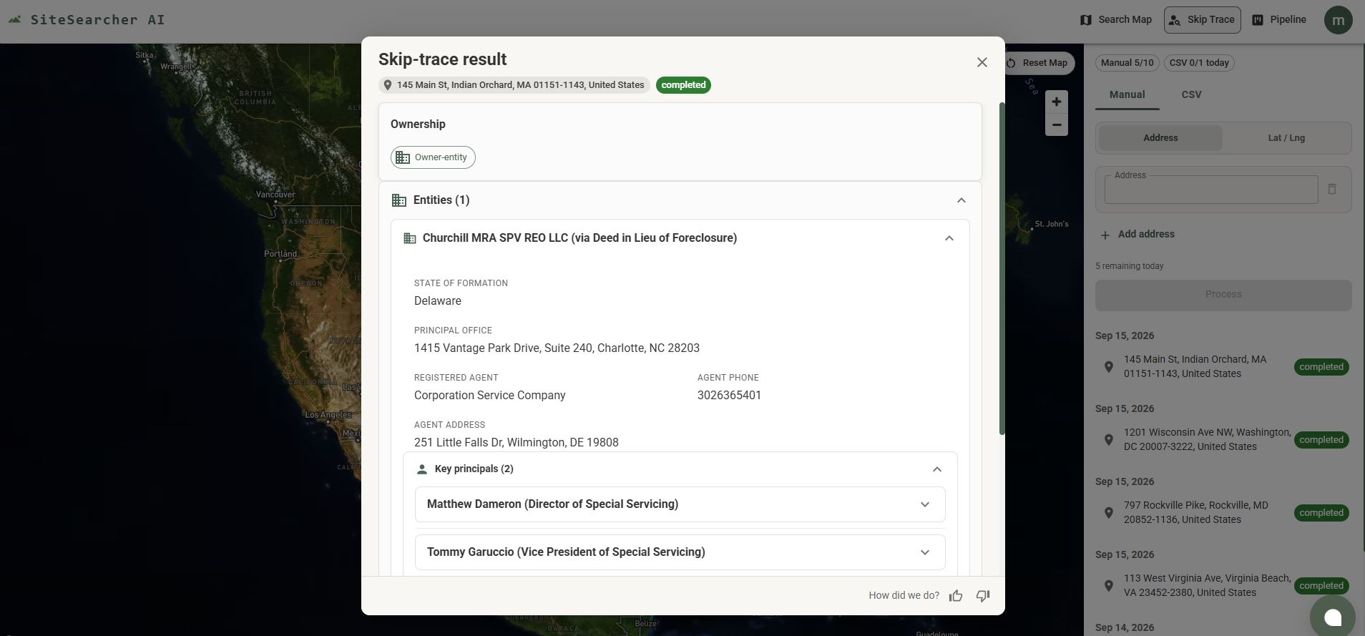Open history entry 113 West Virginia Ave
The height and width of the screenshot is (636, 1365).
pyautogui.click(x=1223, y=586)
